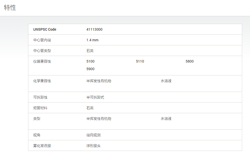Click instrument model 5110
Viewport: 250px width, 157px height.
click(140, 62)
